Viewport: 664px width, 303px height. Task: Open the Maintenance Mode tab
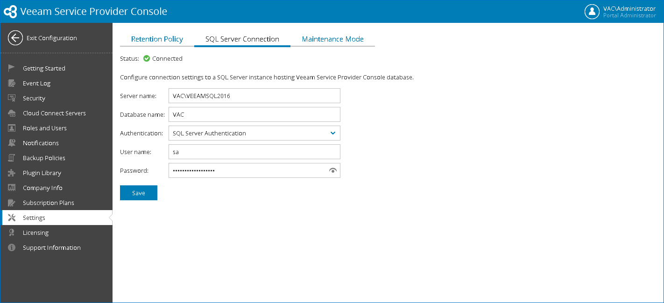coord(332,39)
